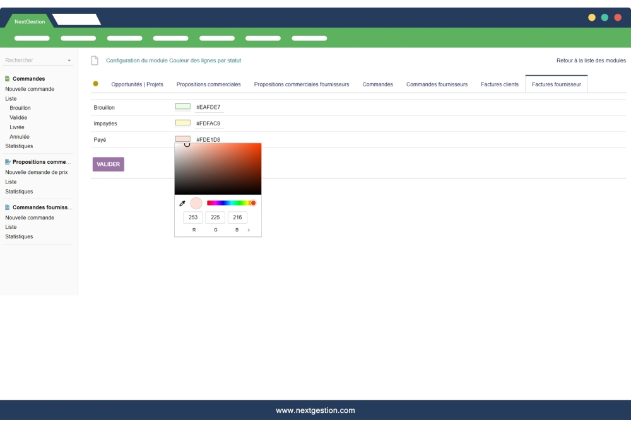Switch to the Factures clients tab
631x428 pixels.
coord(499,83)
